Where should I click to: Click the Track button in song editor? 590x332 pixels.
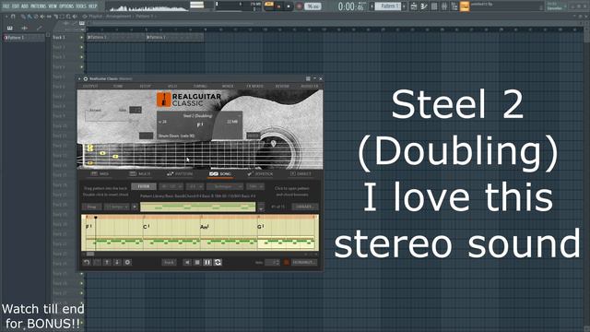(x=169, y=262)
